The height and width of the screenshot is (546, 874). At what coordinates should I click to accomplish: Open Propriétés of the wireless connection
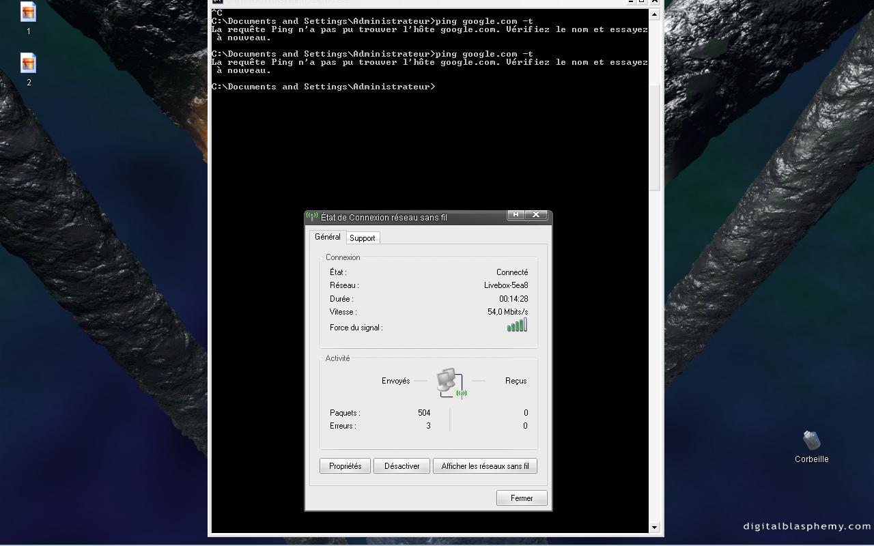345,466
